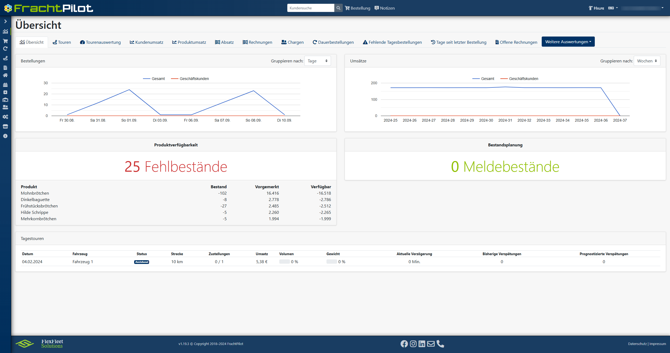
Task: Open Bestellungen grouping dropdown showing Tage
Action: click(x=317, y=61)
